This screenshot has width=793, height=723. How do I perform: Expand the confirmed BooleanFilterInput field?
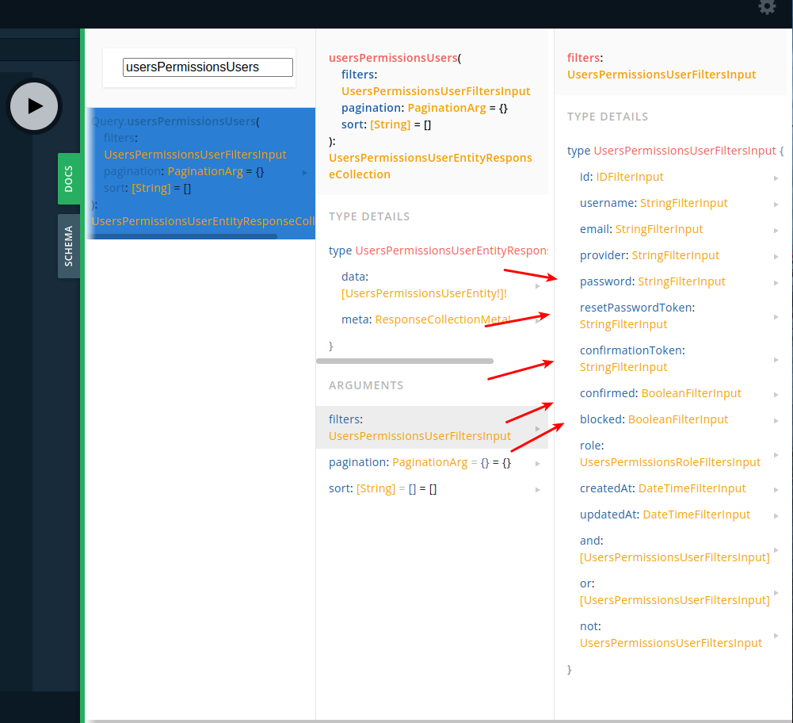[x=775, y=393]
